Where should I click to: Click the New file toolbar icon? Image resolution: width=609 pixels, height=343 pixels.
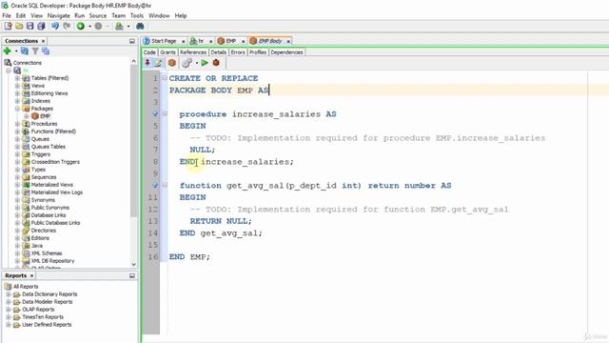pyautogui.click(x=8, y=26)
